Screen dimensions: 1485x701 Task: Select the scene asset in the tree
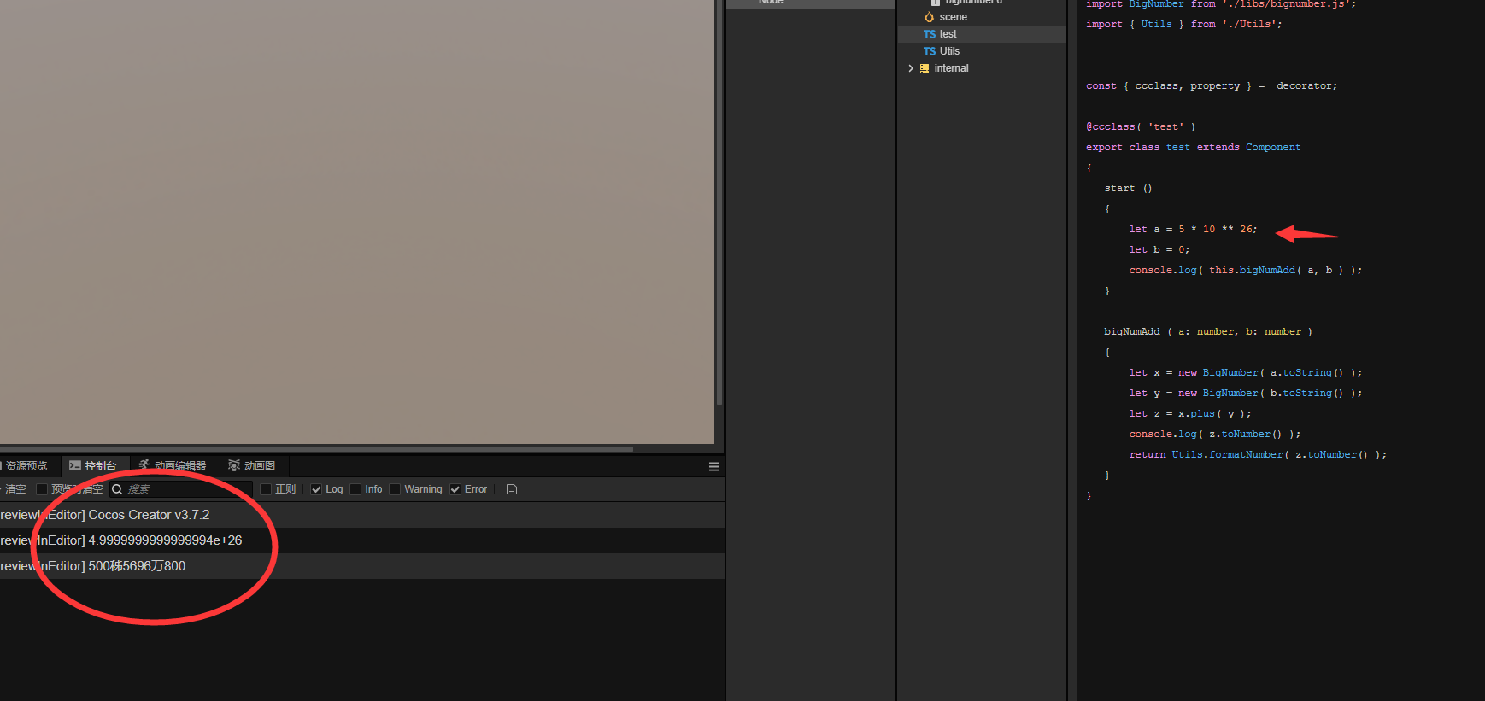982,17
